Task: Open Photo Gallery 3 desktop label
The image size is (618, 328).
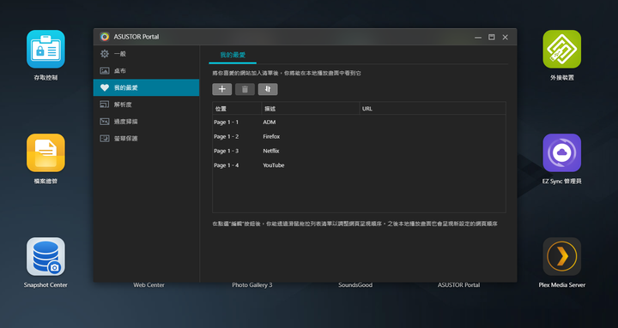Action: 252,285
